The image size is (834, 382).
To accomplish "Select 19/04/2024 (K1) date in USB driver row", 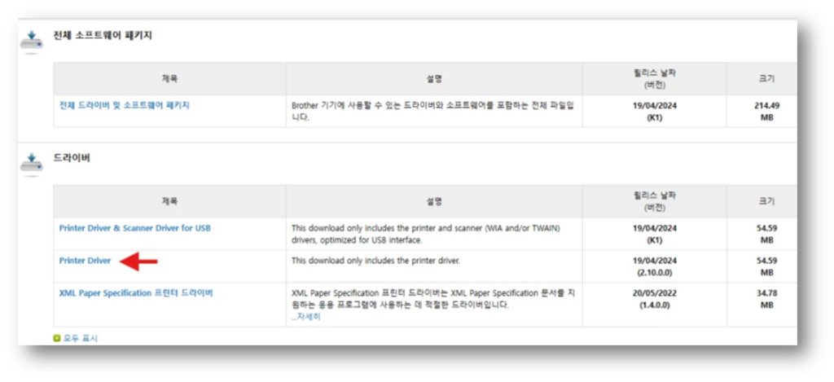I will 654,234.
